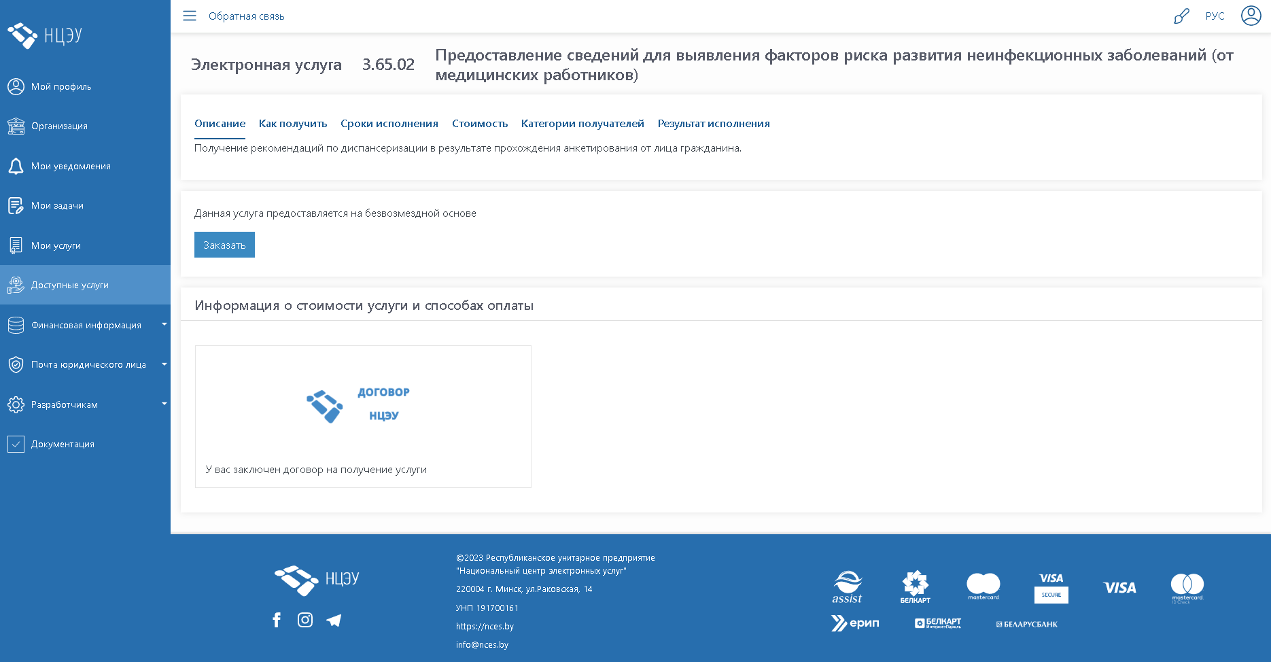Click the brush theme icon in the header
The image size is (1271, 662).
(x=1181, y=16)
